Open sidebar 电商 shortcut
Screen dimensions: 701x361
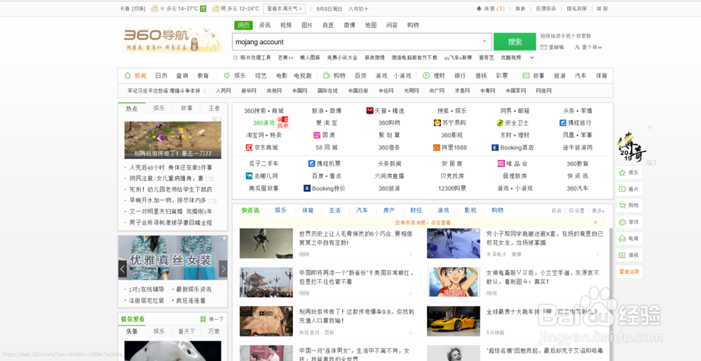pyautogui.click(x=629, y=238)
